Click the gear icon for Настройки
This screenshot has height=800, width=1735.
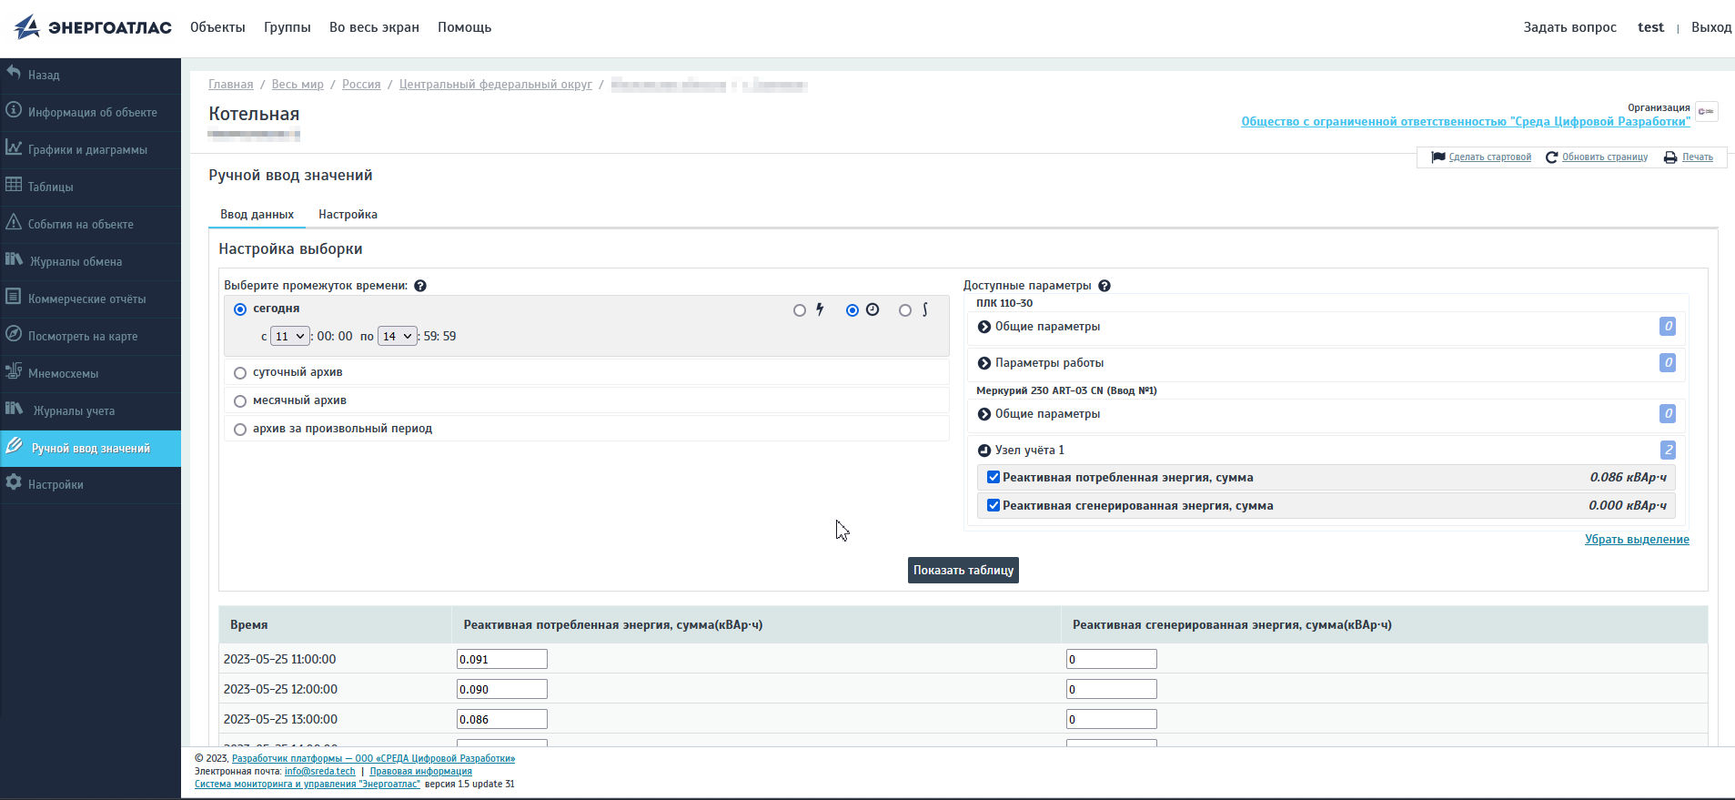pos(14,483)
